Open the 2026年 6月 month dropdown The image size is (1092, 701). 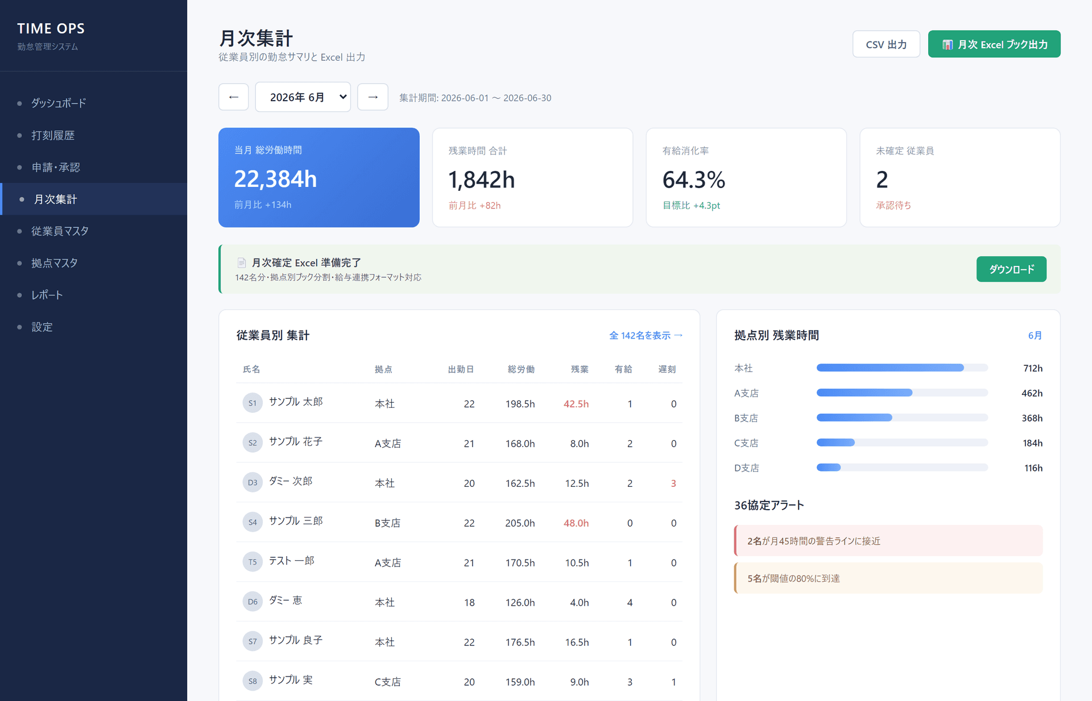[303, 97]
